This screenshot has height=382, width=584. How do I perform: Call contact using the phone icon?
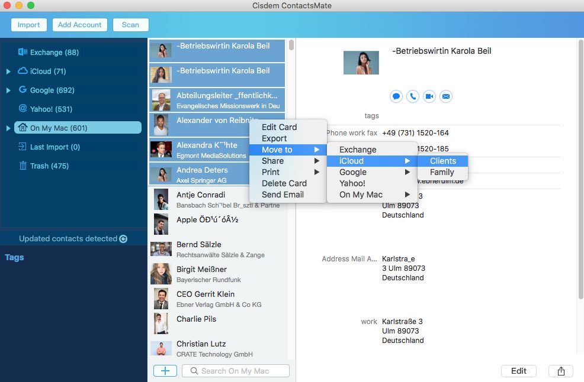[x=413, y=97]
